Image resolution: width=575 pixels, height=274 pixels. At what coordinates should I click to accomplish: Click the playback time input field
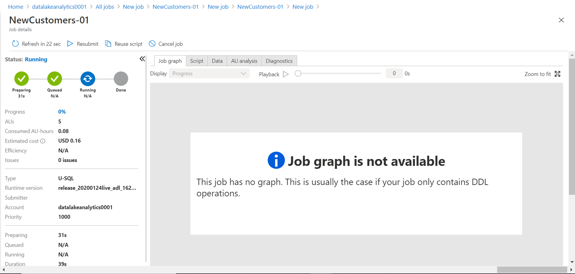(x=394, y=73)
